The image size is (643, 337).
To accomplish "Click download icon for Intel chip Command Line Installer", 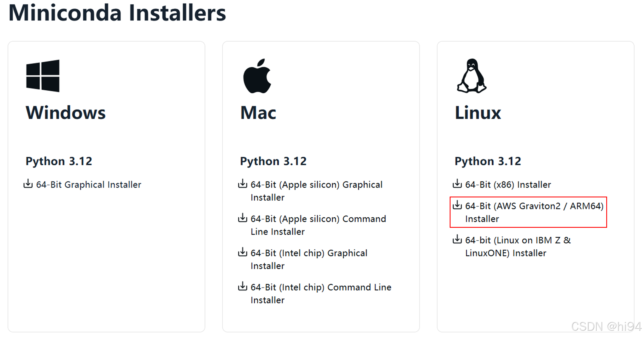I will pyautogui.click(x=242, y=287).
